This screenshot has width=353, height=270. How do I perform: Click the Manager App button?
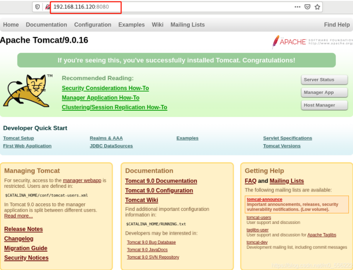(325, 92)
